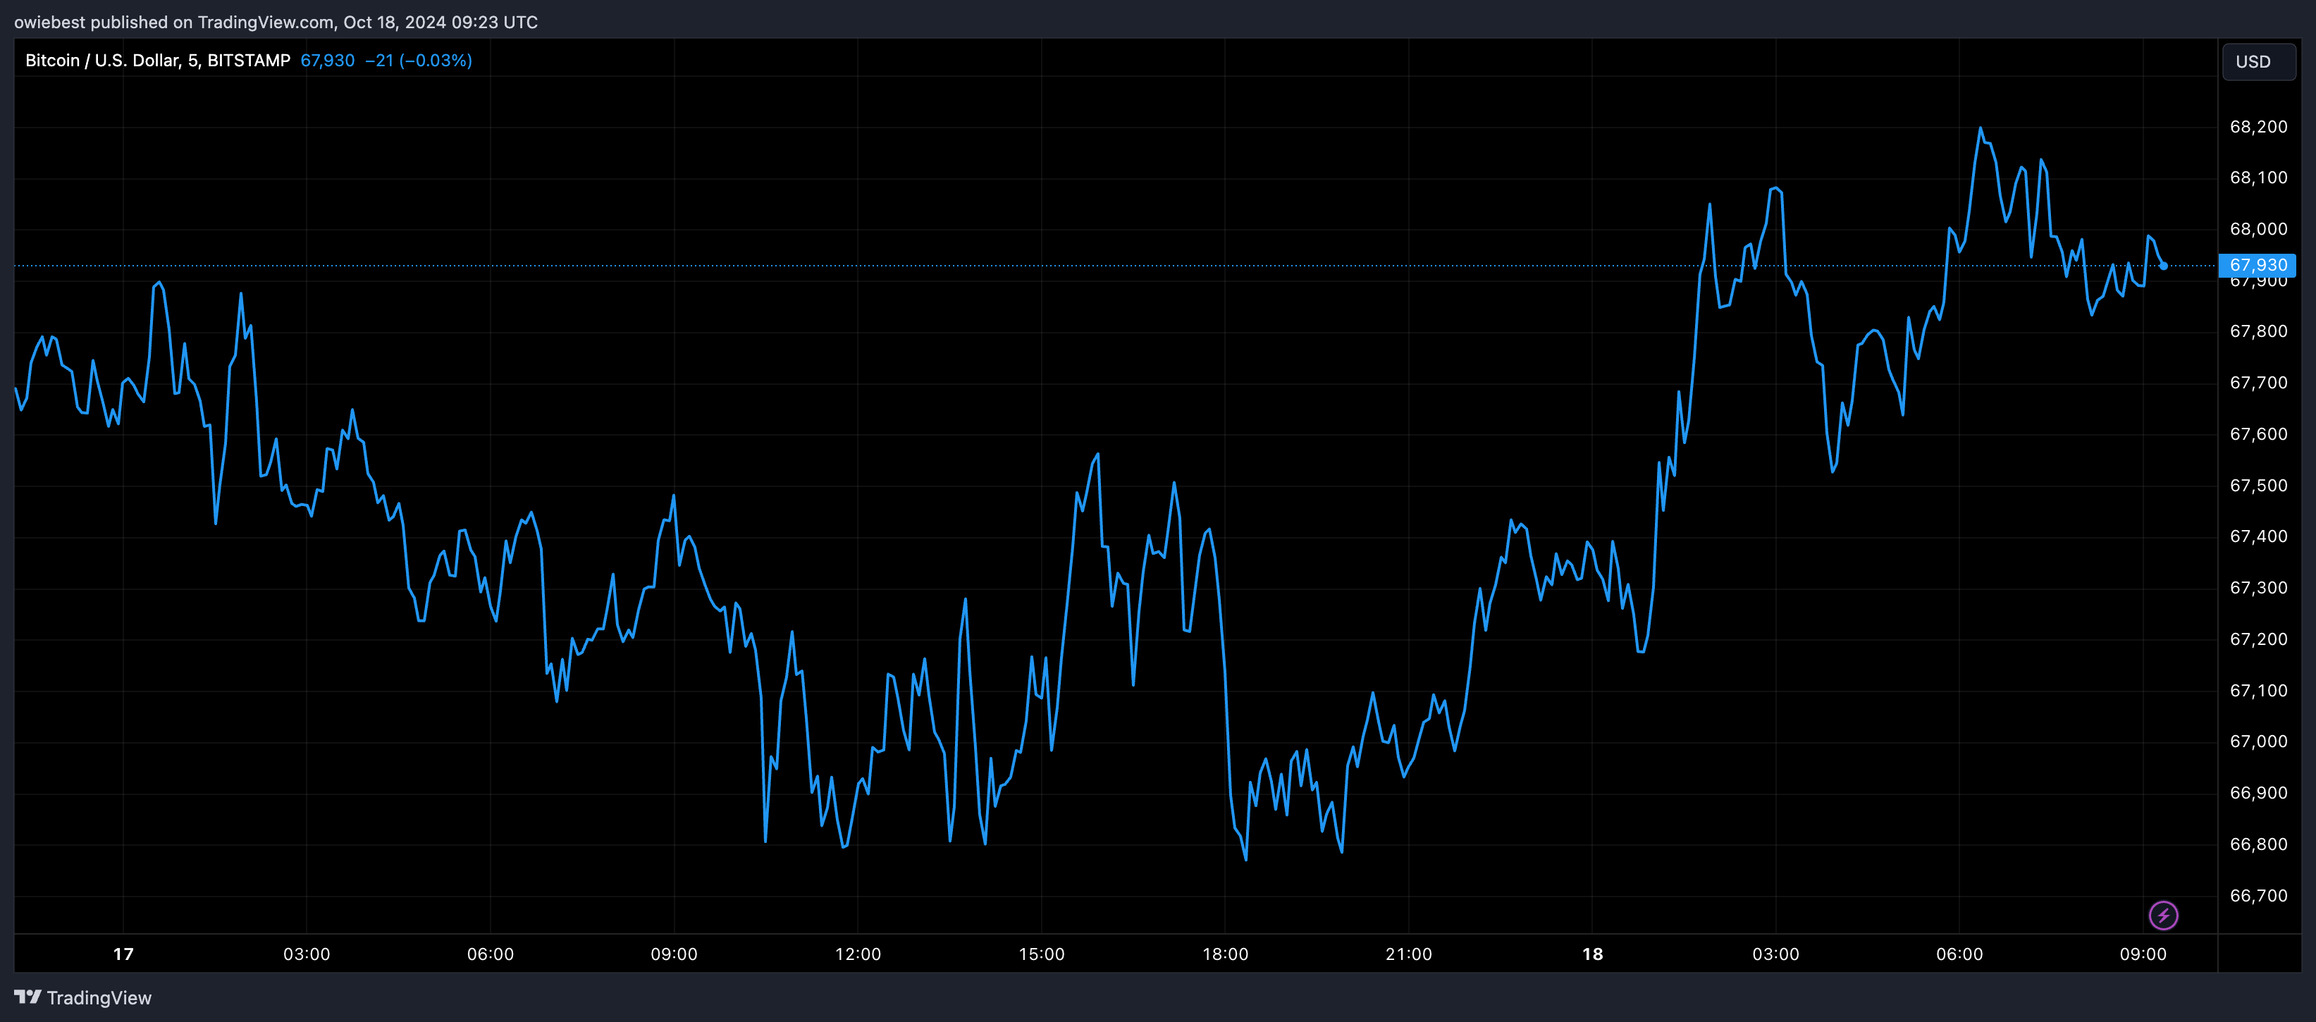The image size is (2316, 1022).
Task: Click the date label 18 on time axis
Action: pyautogui.click(x=1592, y=954)
